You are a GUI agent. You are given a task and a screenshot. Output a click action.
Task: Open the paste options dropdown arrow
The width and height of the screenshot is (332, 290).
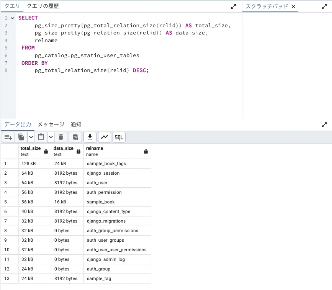[51, 137]
